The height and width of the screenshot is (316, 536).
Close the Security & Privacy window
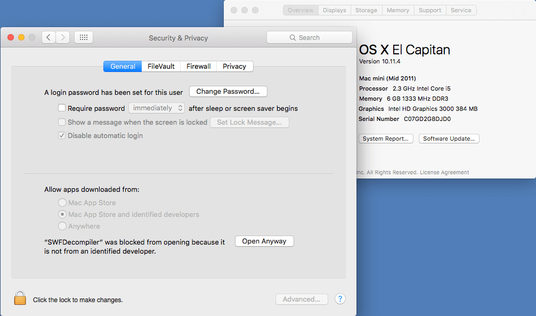11,37
